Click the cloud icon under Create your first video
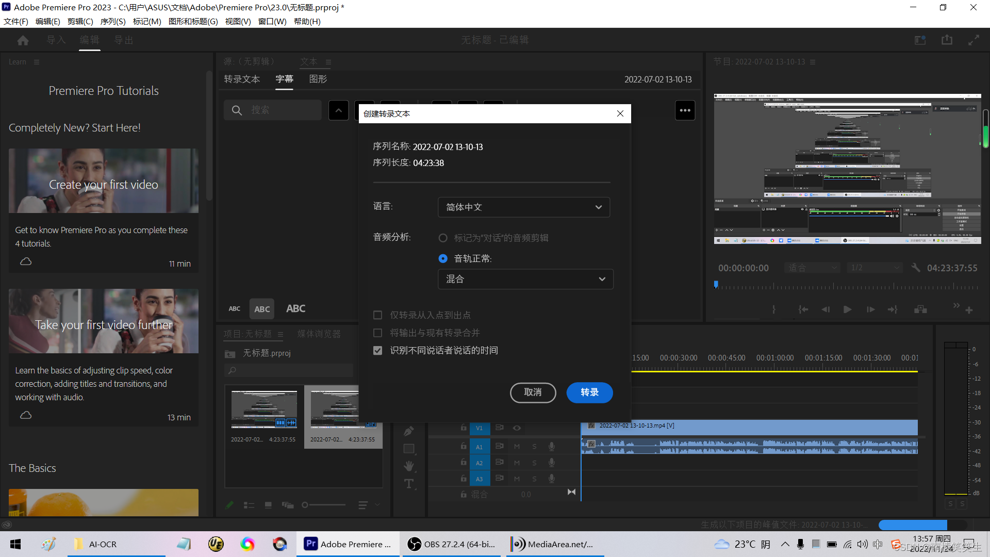The width and height of the screenshot is (990, 557). point(26,261)
